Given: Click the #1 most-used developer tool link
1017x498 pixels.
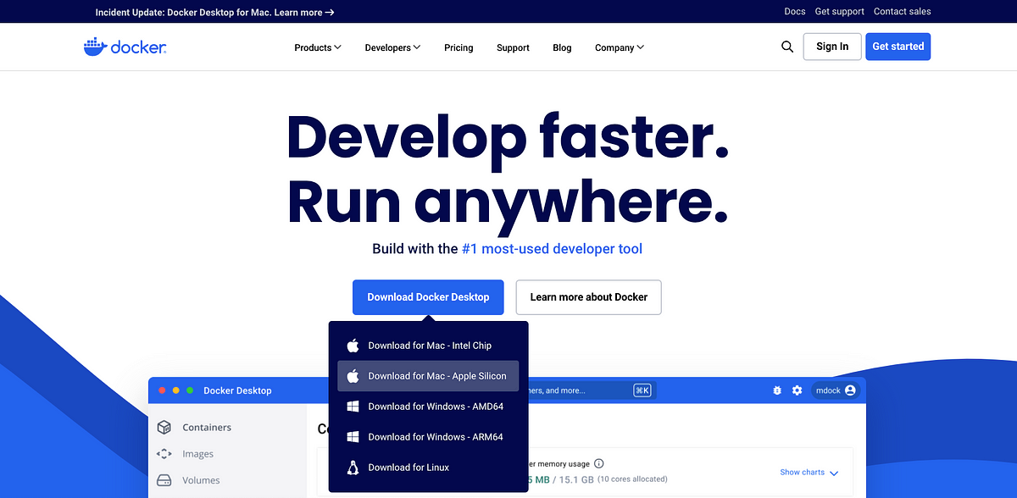Looking at the screenshot, I should pyautogui.click(x=552, y=249).
